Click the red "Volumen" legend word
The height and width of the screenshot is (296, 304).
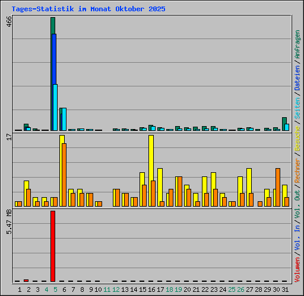[x=297, y=270]
